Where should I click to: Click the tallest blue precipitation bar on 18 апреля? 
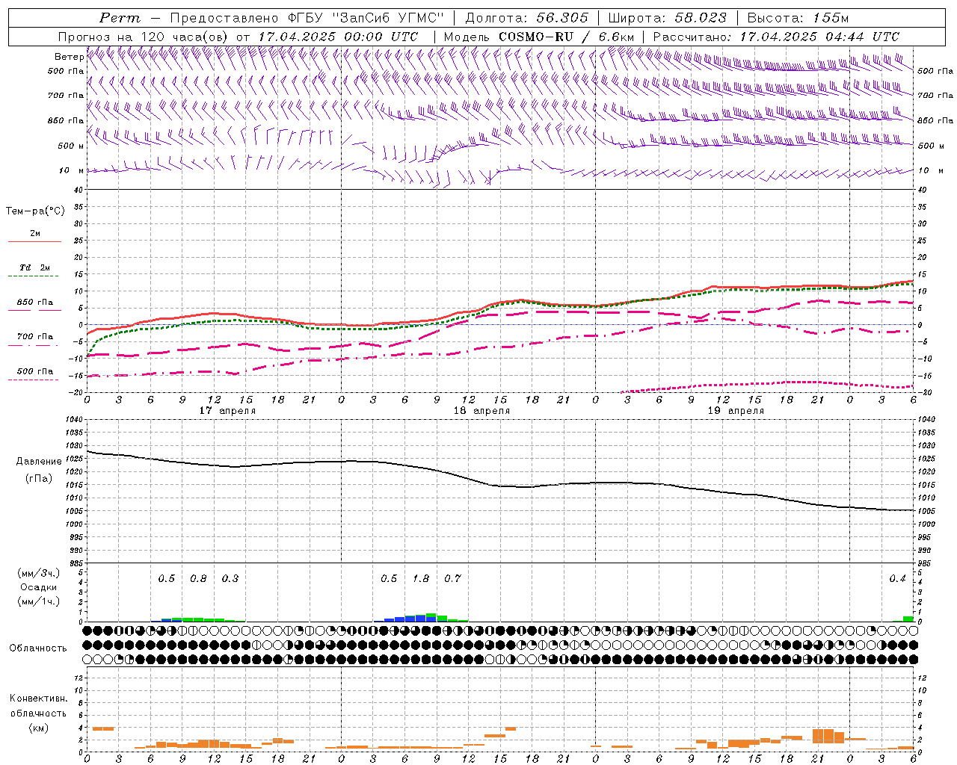tap(420, 619)
